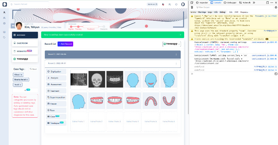Open the Network DevTools tab
Screen dimensions: 278x145
click(245, 2)
